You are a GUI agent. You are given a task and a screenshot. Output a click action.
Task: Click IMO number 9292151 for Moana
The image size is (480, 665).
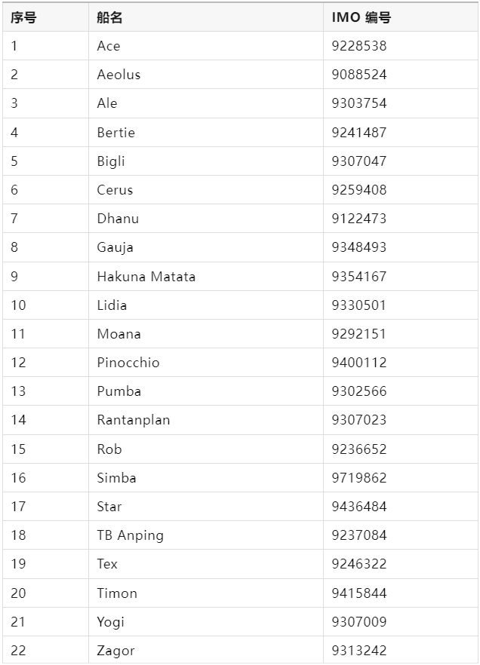coord(359,334)
